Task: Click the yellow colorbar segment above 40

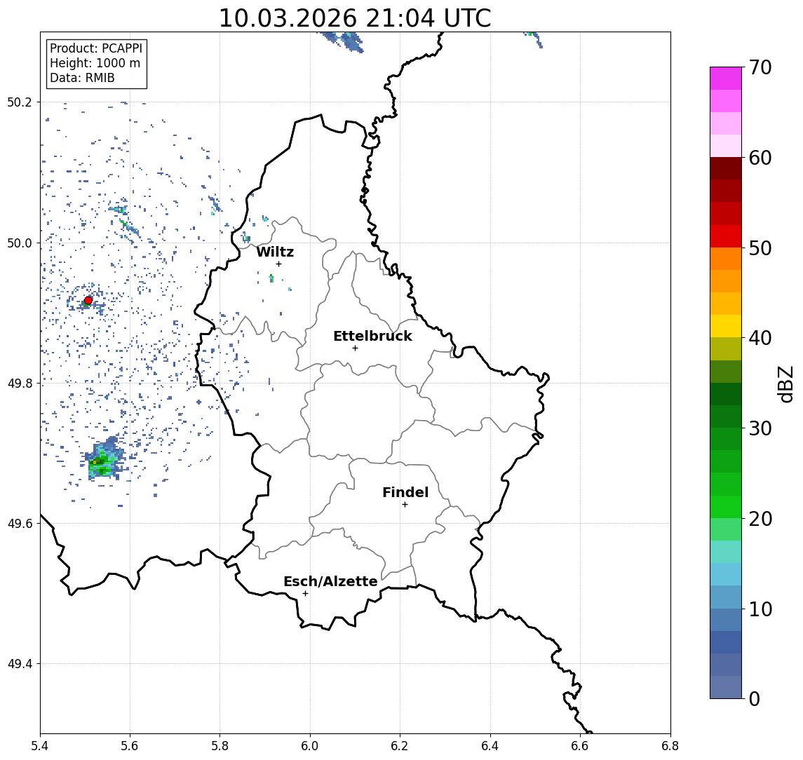Action: (726, 326)
